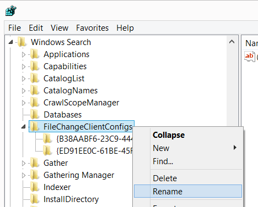Screen dimensions: 258x207
Task: Click the CatalogNames folder icon
Action: [x=35, y=90]
